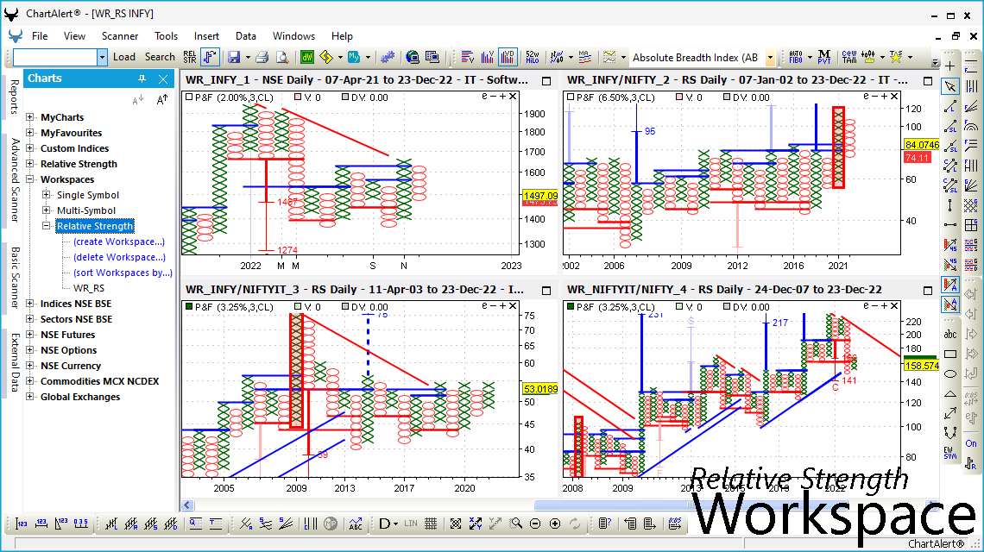Click the CEW TAM icon
Image resolution: width=984 pixels, height=552 pixels.
[849, 57]
